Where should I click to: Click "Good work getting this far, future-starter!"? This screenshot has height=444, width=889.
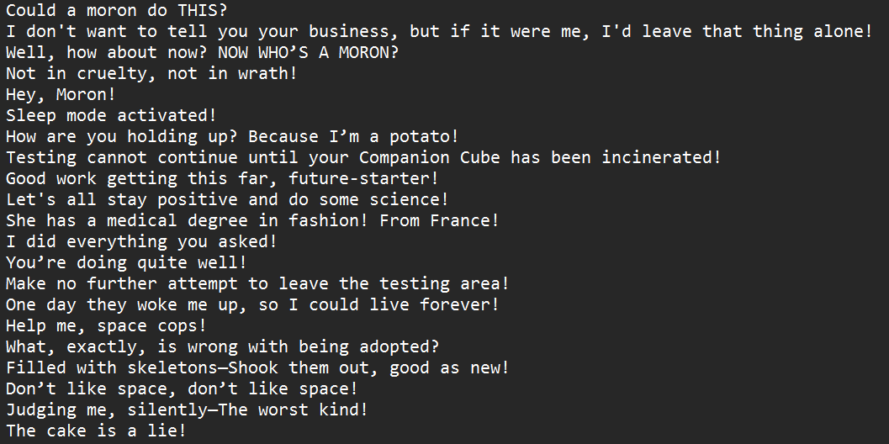click(222, 178)
